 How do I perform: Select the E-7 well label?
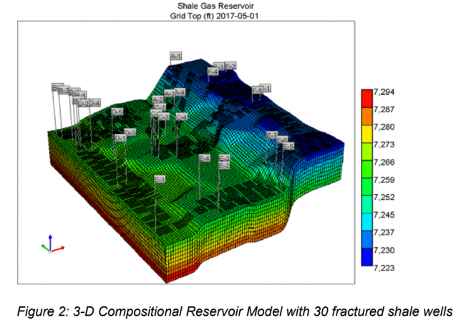tap(271, 135)
